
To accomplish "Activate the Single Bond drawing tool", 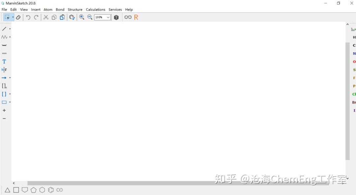I will (x=4, y=29).
